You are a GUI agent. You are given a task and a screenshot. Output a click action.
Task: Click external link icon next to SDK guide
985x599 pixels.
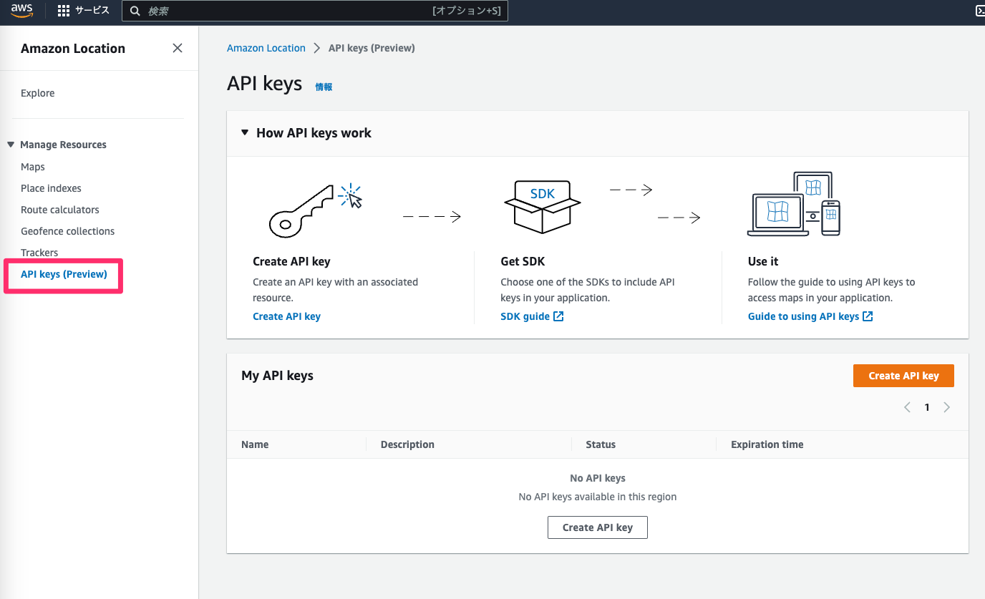tap(559, 316)
